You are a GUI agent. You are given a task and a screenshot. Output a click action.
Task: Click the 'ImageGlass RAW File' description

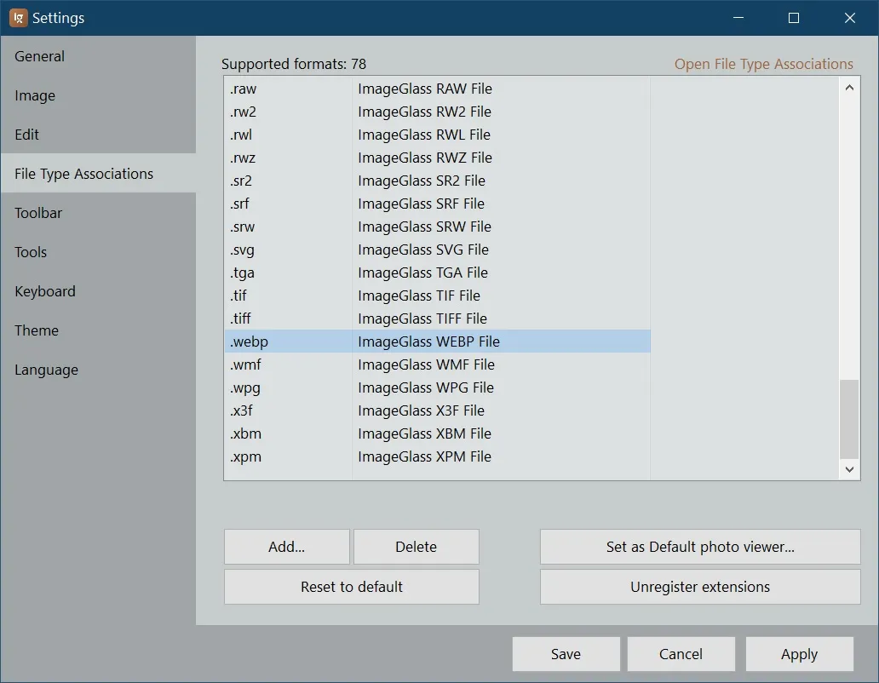425,89
